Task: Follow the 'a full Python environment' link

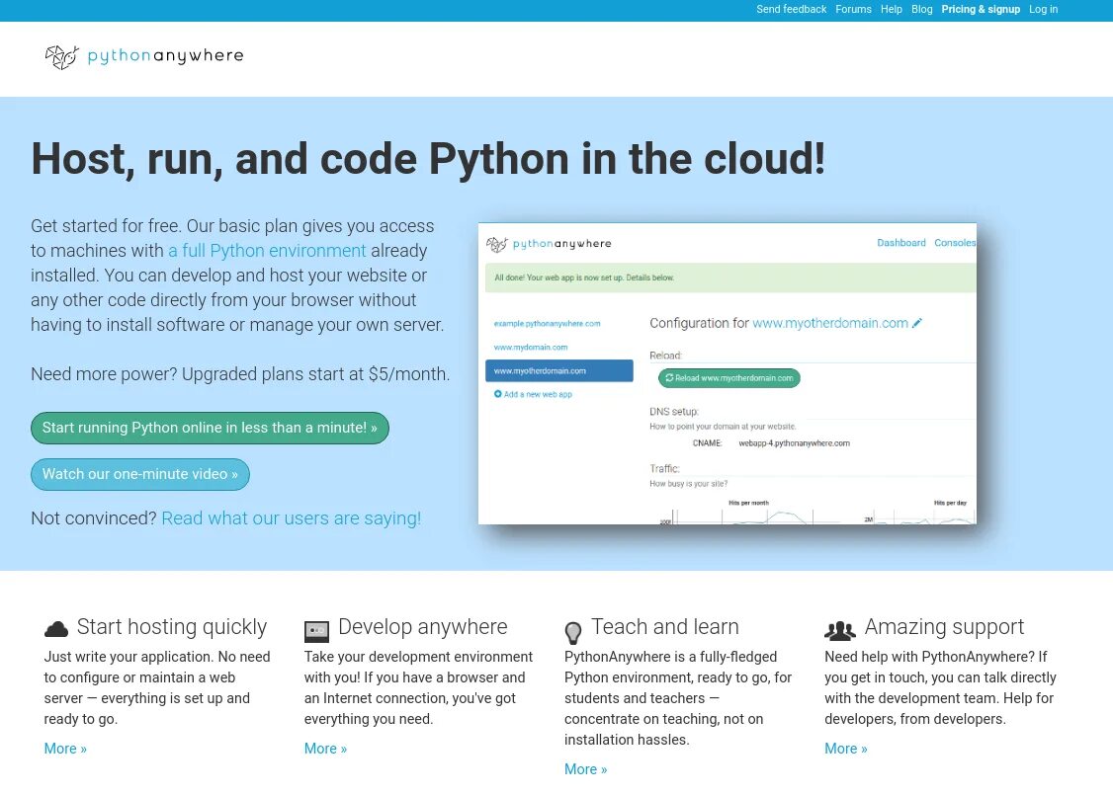Action: 267,250
